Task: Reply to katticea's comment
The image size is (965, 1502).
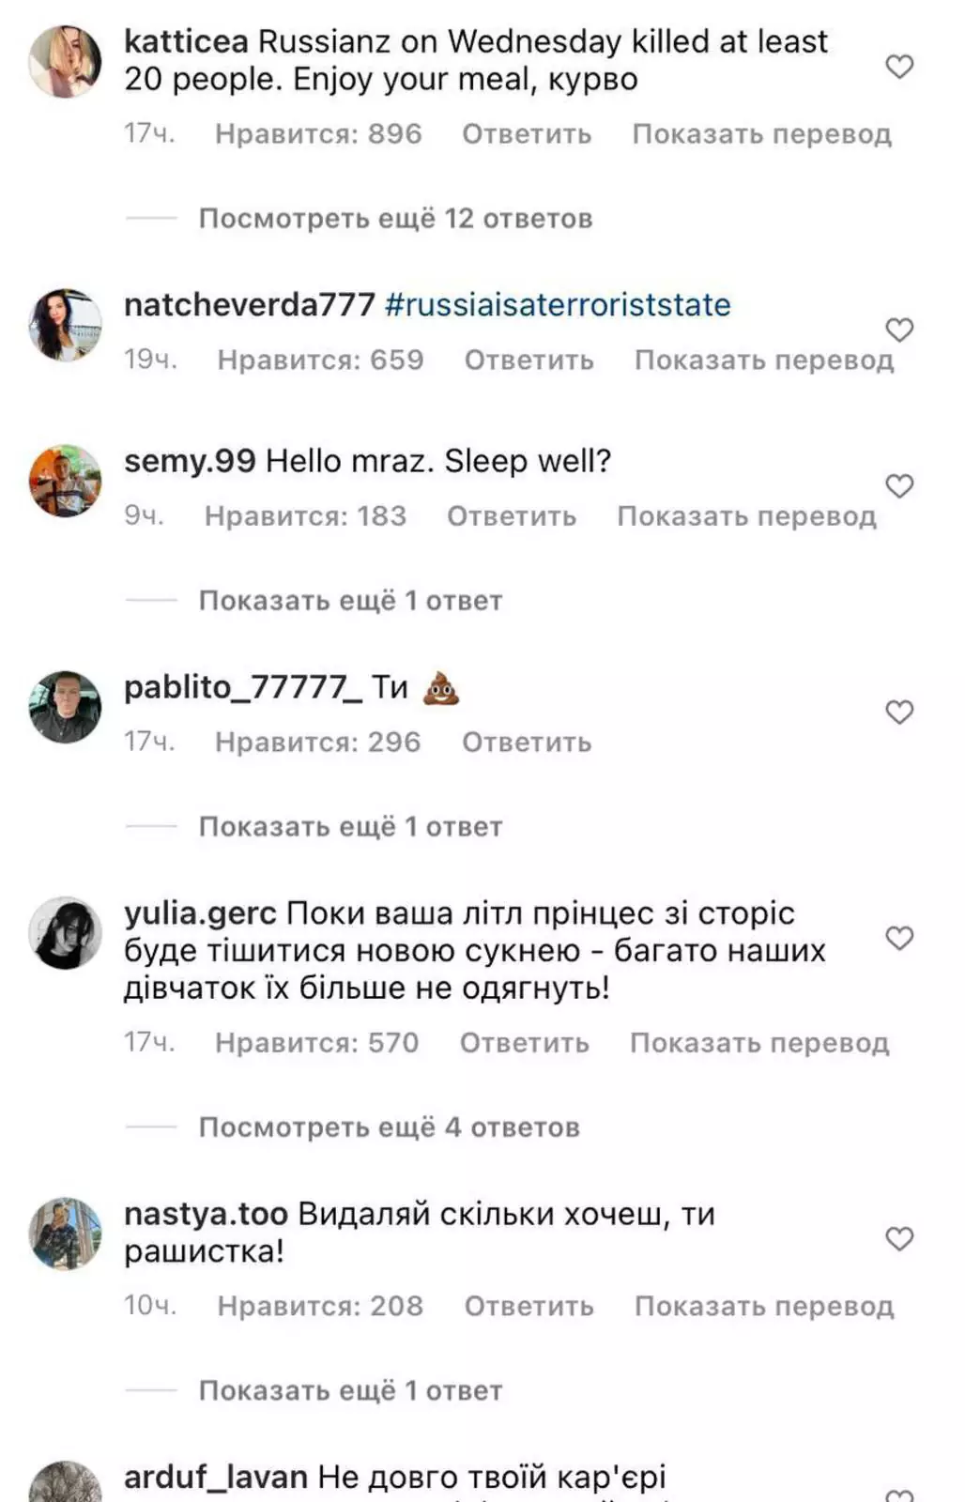Action: [527, 134]
